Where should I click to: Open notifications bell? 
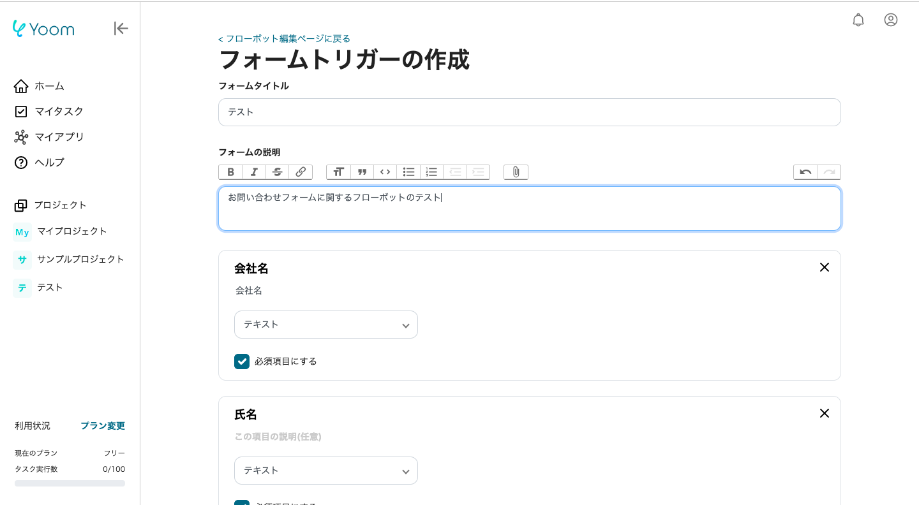click(858, 20)
